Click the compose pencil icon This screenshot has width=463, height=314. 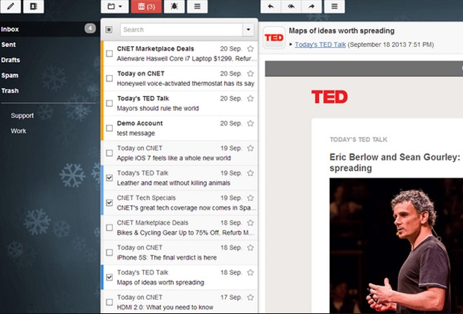pos(10,6)
